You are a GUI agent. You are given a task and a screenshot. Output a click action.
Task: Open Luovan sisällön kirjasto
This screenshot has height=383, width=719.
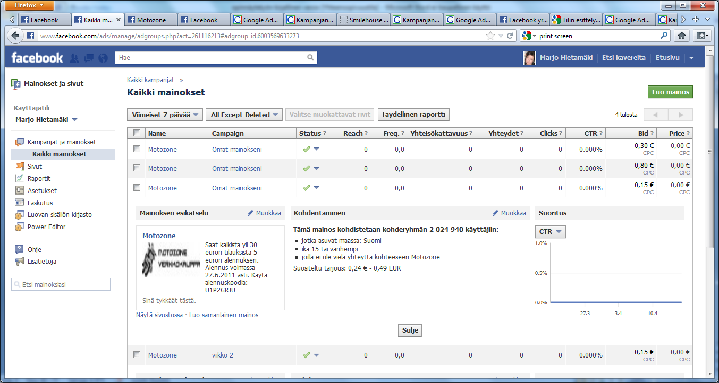click(x=60, y=215)
